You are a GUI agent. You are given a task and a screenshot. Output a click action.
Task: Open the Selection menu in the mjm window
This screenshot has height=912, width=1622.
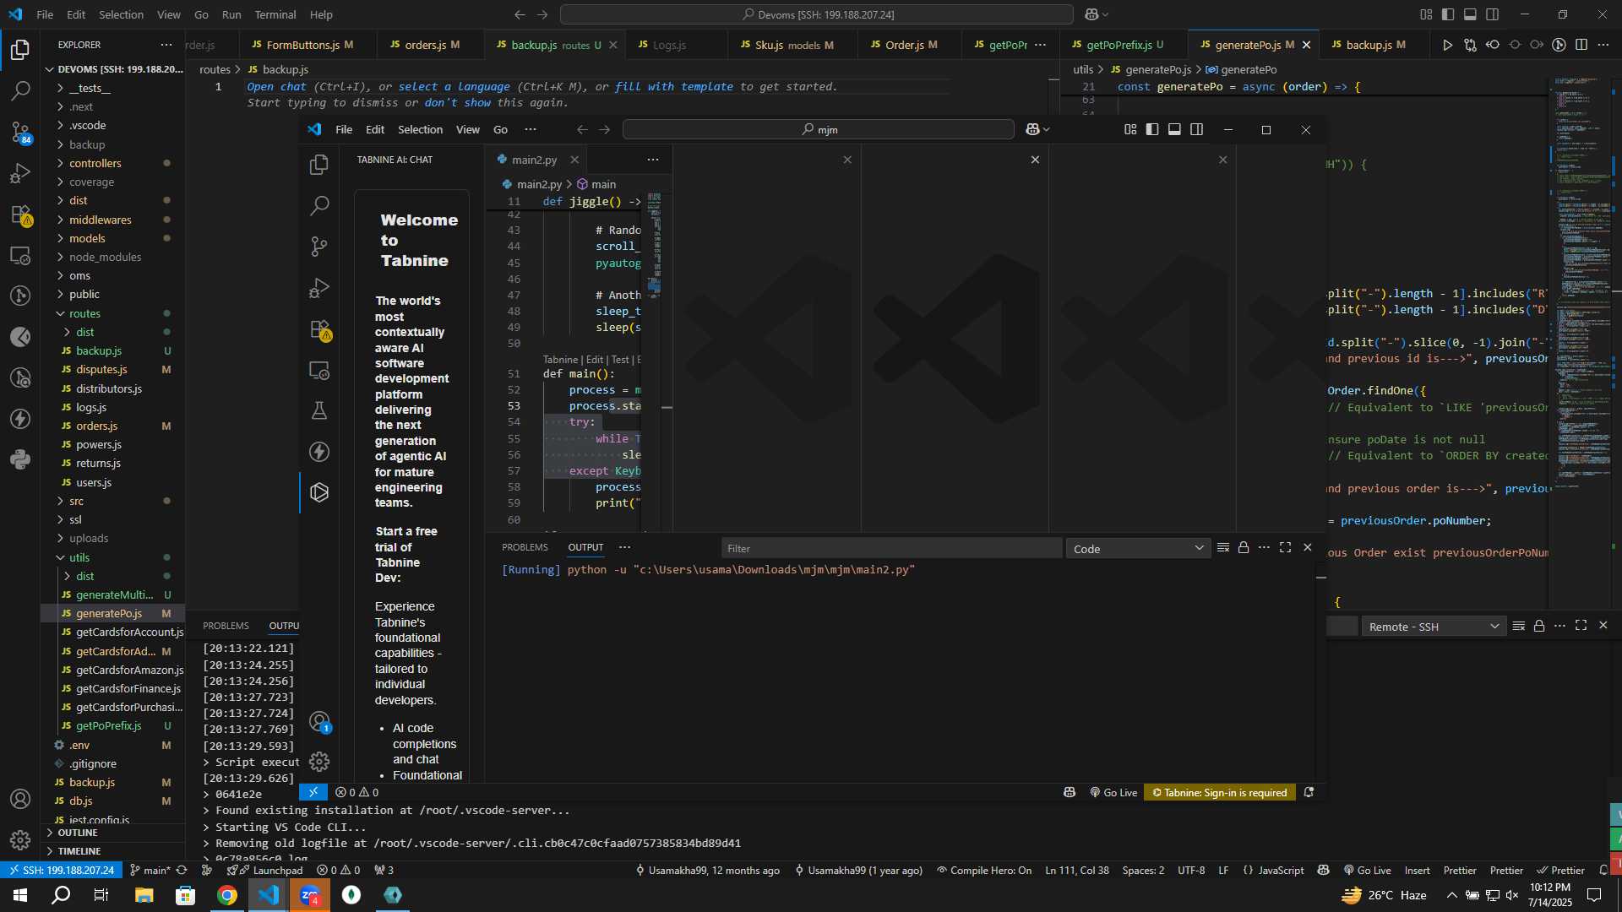[420, 129]
